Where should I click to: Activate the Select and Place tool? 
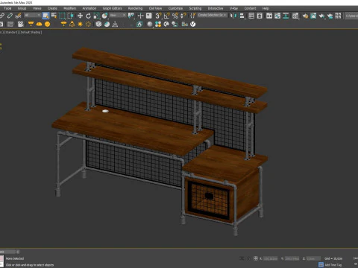point(105,16)
